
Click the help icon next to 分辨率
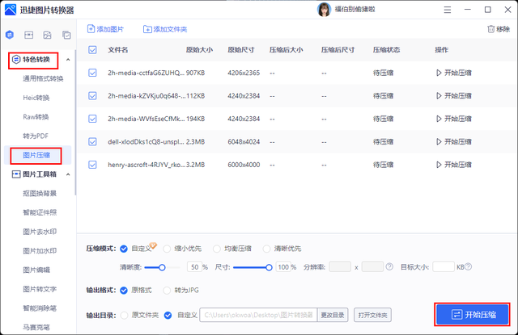pos(389,266)
